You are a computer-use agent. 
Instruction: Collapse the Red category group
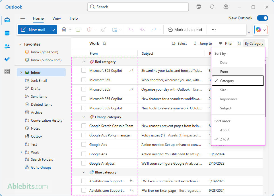click(x=84, y=62)
